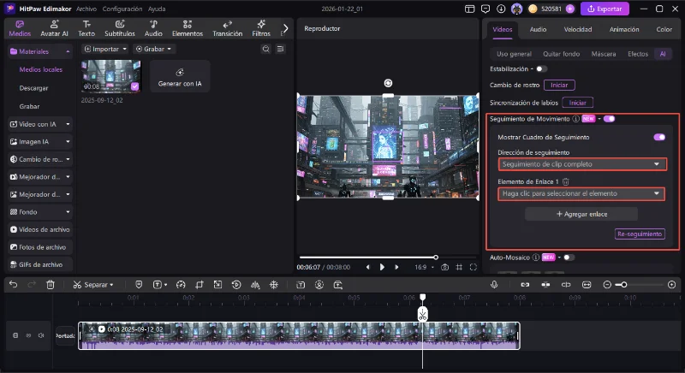Switch to the Velocidad tab
The width and height of the screenshot is (685, 373).
click(577, 29)
